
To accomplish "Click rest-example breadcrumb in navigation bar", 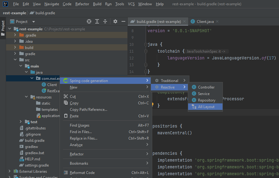I will pyautogui.click(x=14, y=13).
